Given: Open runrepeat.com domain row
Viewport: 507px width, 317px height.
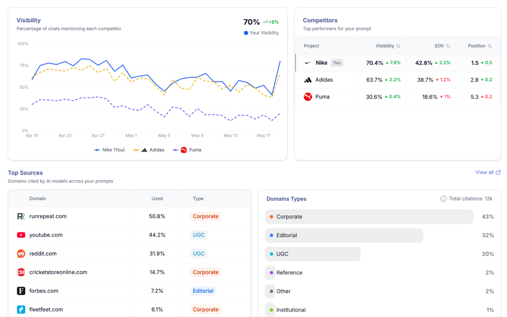Looking at the screenshot, I should tap(129, 216).
